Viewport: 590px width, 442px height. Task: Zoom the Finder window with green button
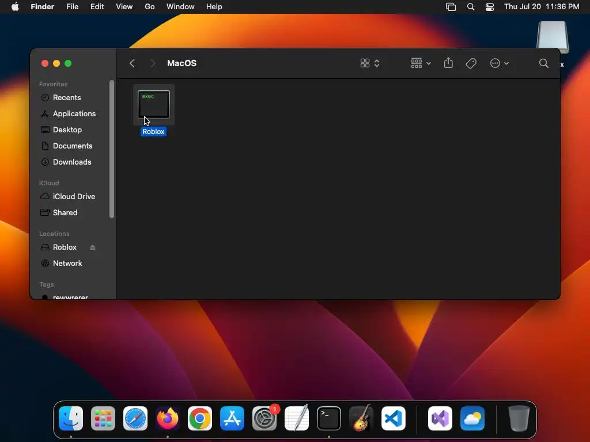coord(68,63)
